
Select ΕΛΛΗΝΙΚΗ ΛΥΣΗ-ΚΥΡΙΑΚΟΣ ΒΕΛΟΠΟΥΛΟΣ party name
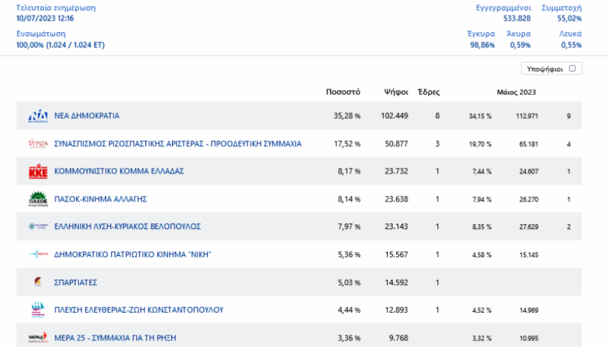click(x=128, y=227)
